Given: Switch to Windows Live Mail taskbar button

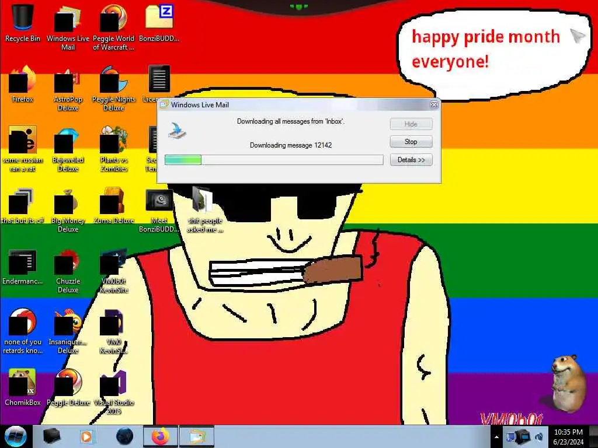Looking at the screenshot, I should pyautogui.click(x=197, y=436).
